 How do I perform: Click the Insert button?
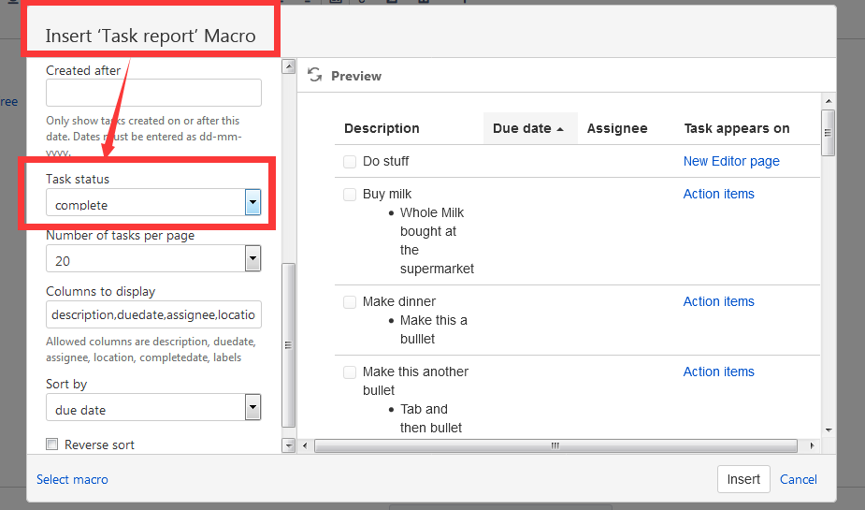pyautogui.click(x=743, y=479)
